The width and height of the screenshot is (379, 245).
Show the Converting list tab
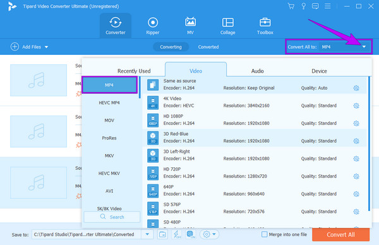click(171, 47)
